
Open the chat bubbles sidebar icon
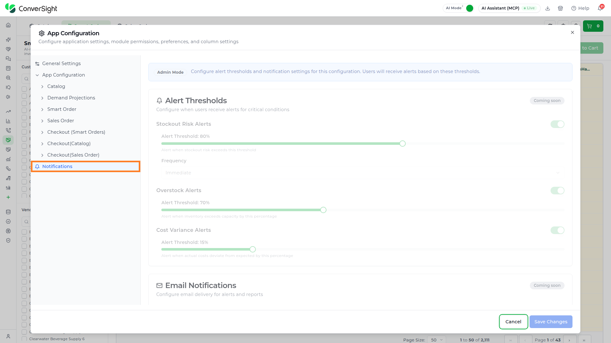pos(8,59)
